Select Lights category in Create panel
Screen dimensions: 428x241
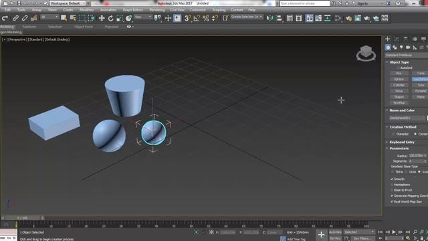pyautogui.click(x=401, y=48)
